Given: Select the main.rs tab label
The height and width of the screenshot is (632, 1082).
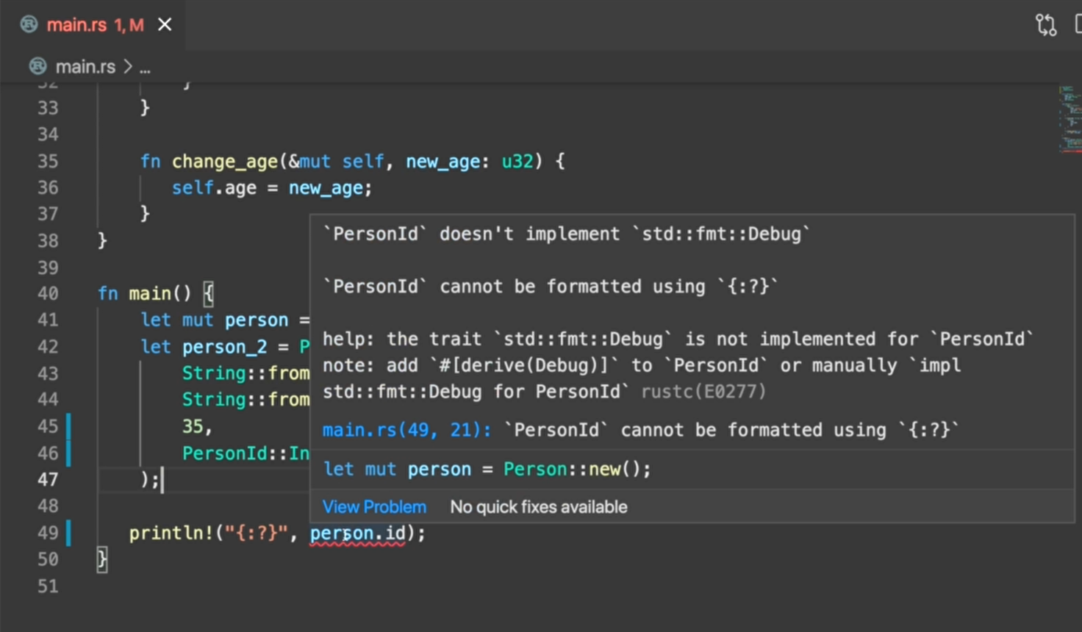Looking at the screenshot, I should 76,25.
